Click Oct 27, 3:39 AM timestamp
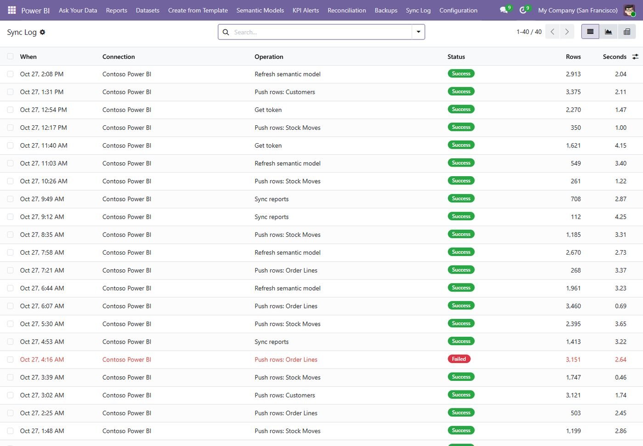 (x=42, y=377)
